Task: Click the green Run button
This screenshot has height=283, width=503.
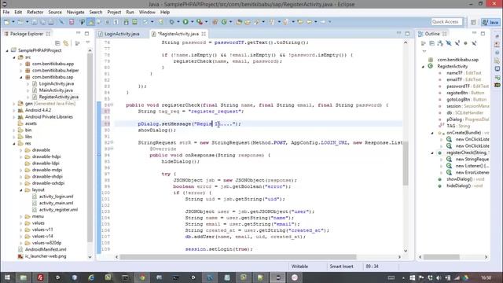Action: pos(185,22)
